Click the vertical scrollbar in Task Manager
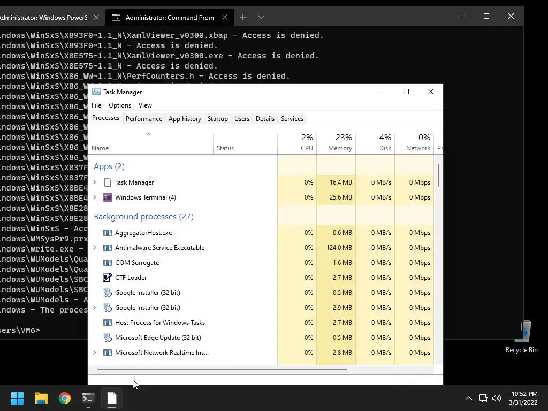 tap(439, 176)
